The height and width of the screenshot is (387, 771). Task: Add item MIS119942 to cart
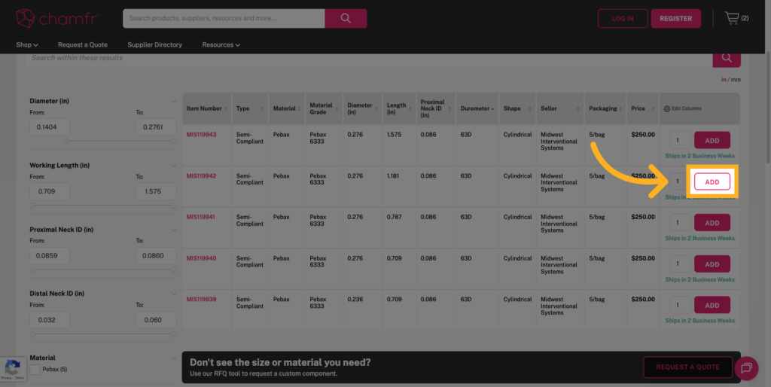click(712, 182)
